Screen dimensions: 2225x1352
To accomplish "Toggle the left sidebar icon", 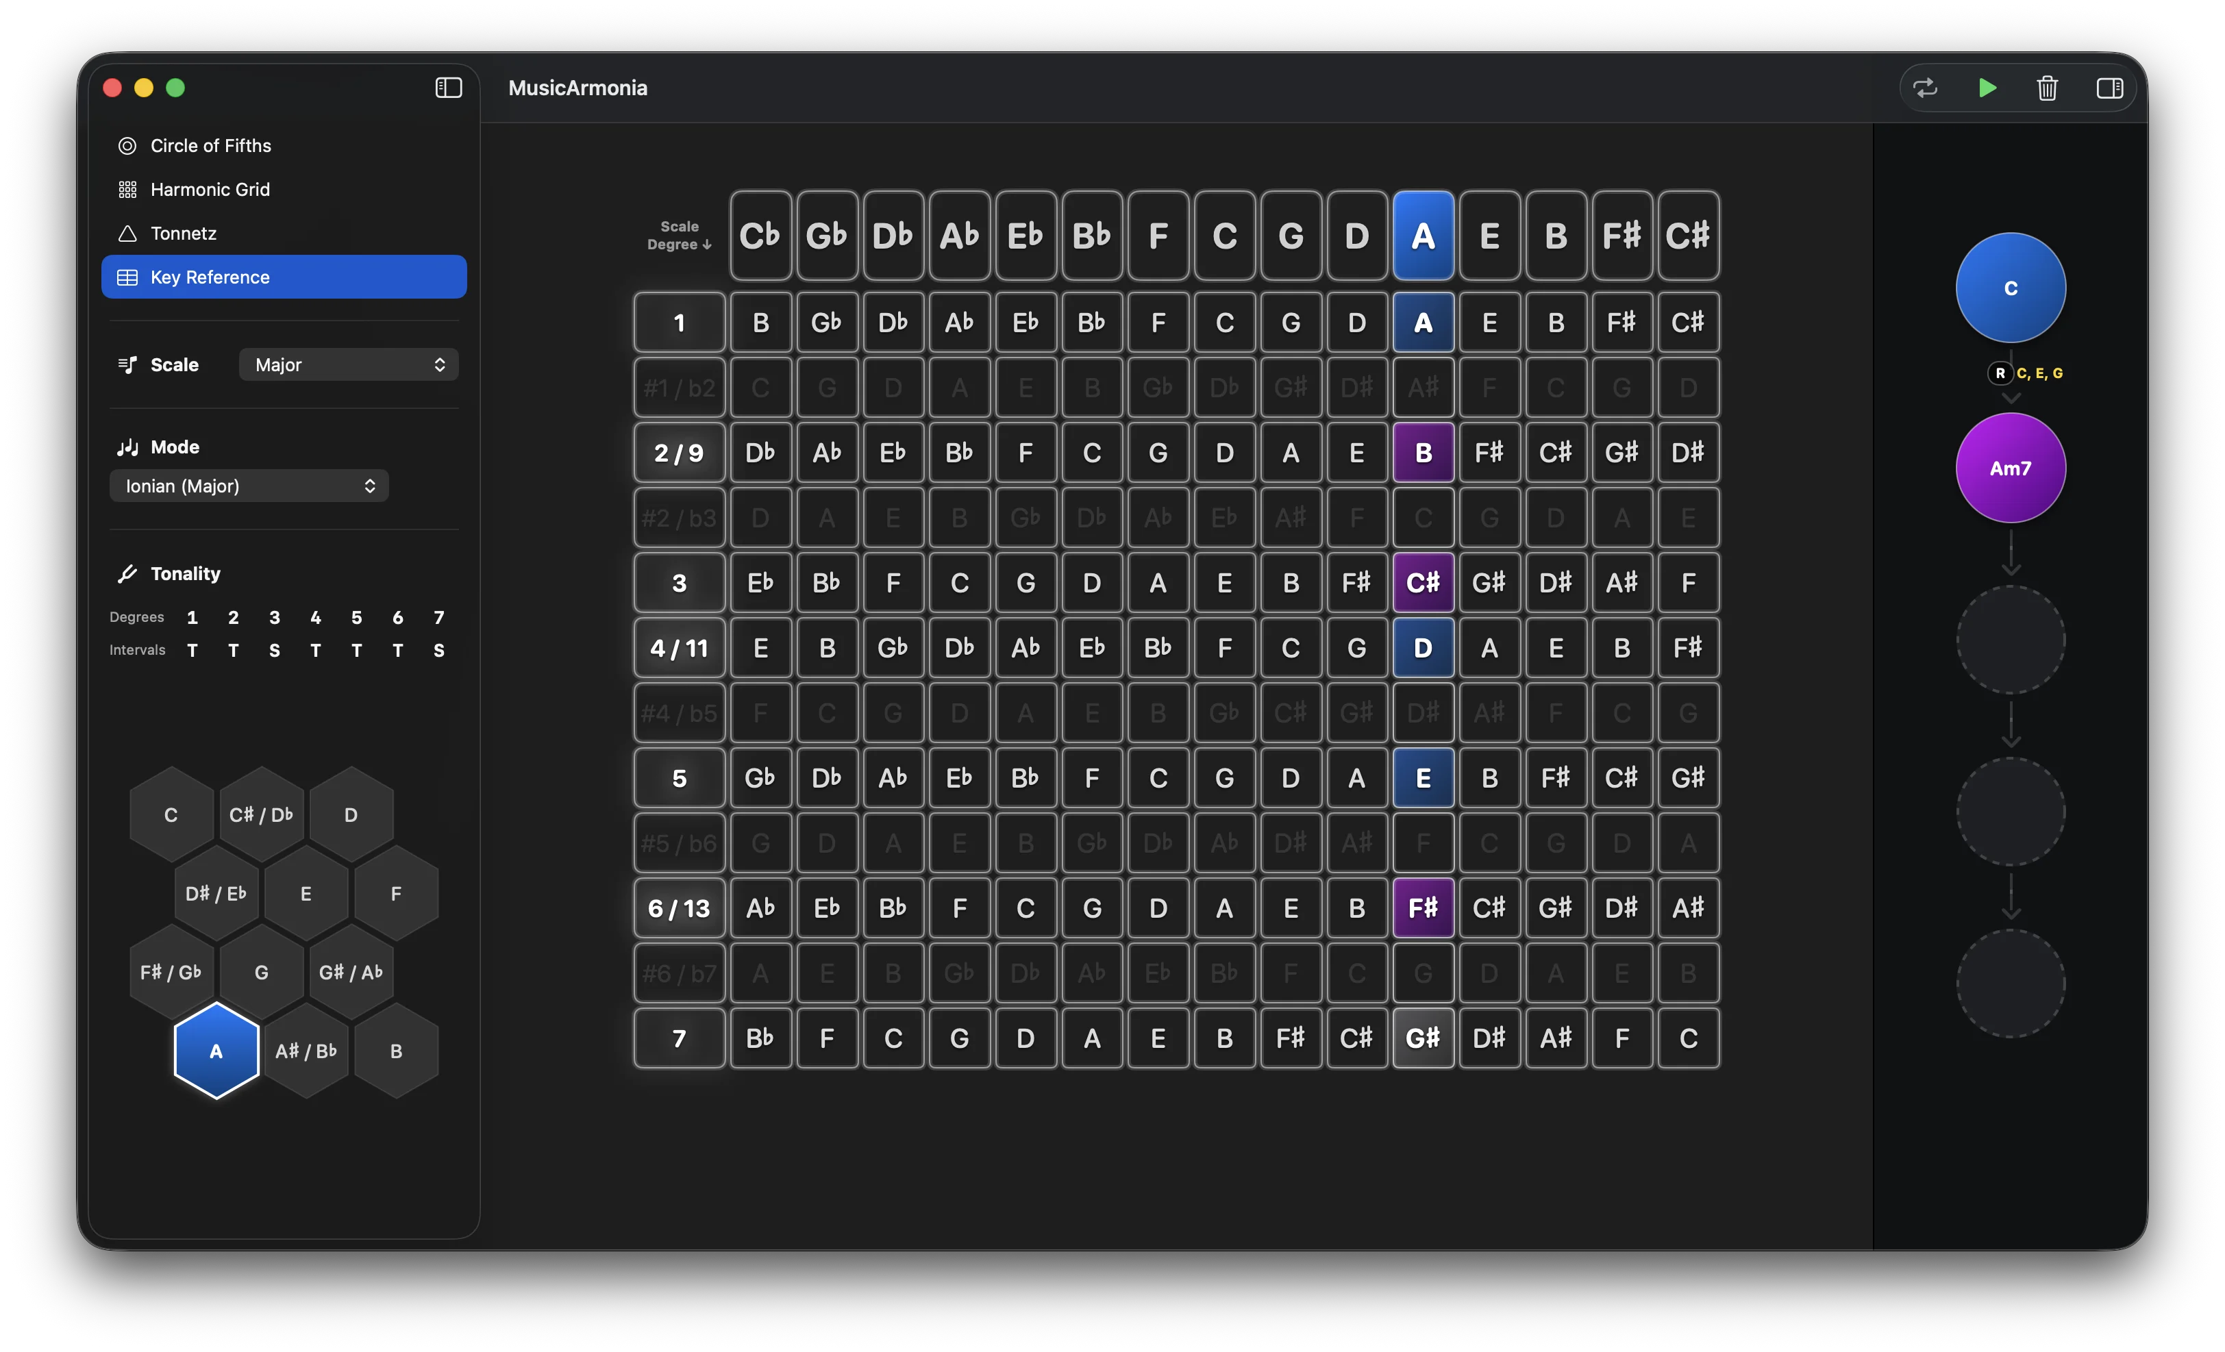I will tap(449, 88).
